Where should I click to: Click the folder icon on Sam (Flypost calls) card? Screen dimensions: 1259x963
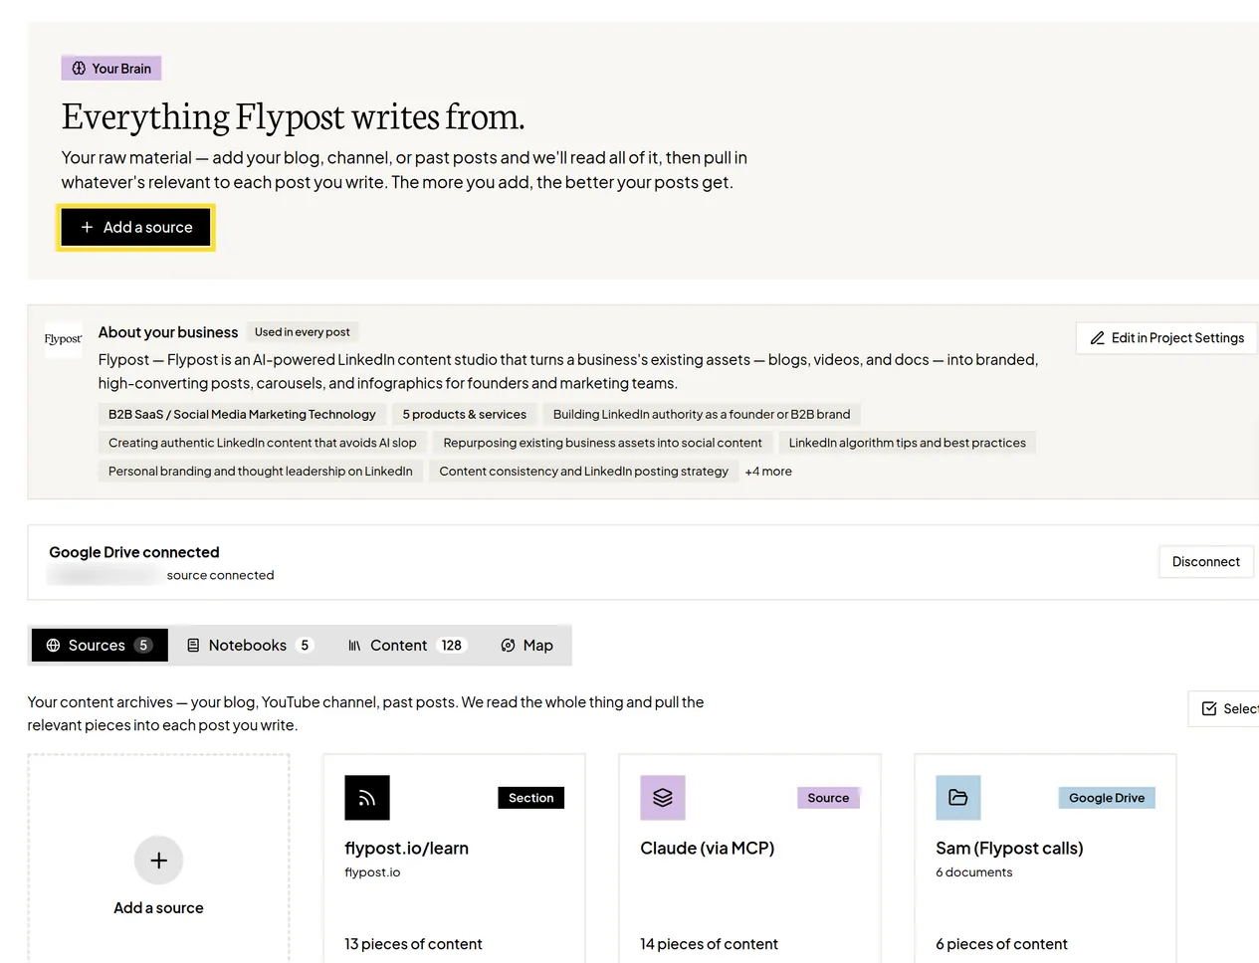[958, 798]
